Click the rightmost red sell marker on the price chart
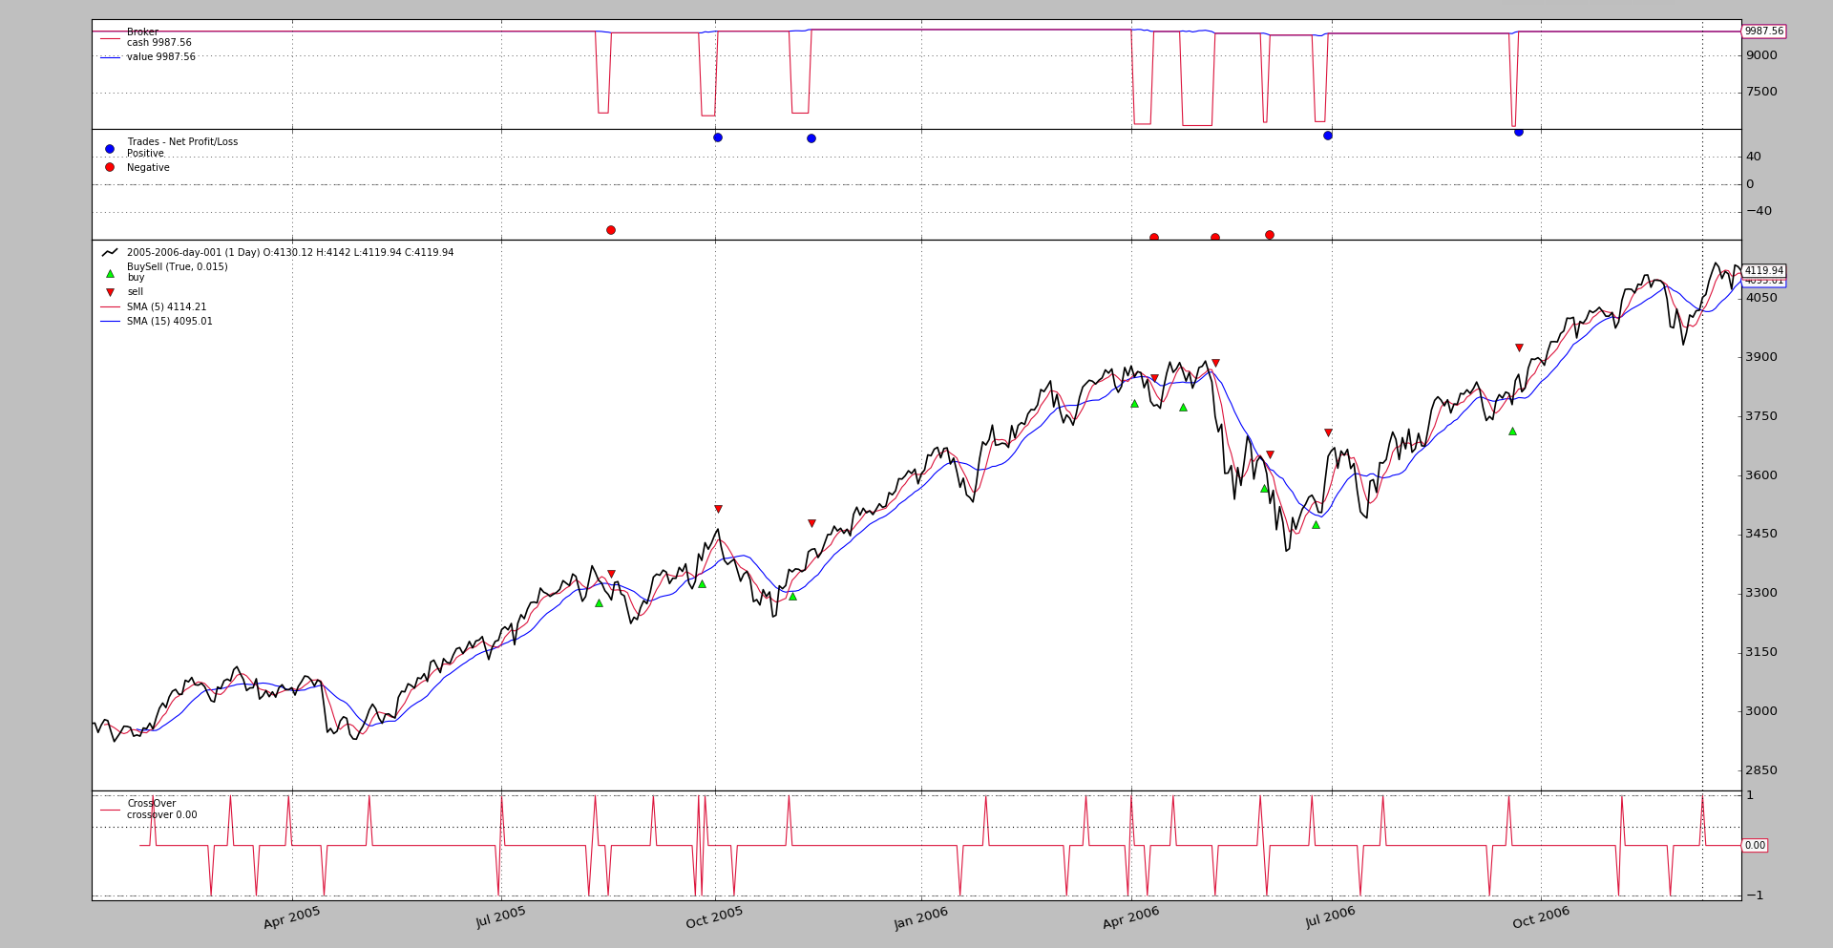The image size is (1833, 948). [x=1519, y=348]
